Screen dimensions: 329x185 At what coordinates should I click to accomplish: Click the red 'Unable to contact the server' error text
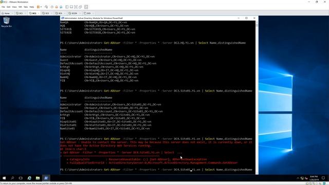[156, 144]
